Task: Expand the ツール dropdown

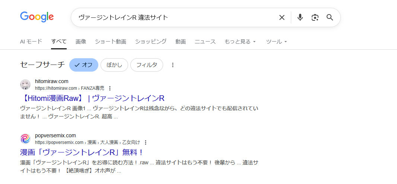Action: coord(276,42)
